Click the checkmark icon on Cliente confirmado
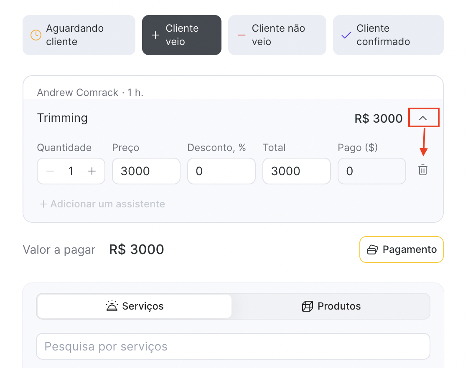Screen dimensions: 468x368 (346, 35)
